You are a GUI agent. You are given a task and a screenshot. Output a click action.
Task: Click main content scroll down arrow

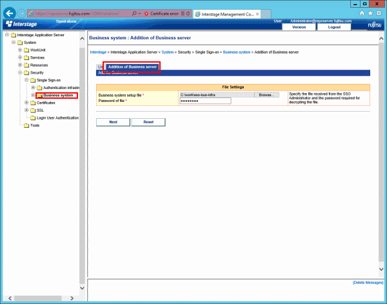pos(381,269)
